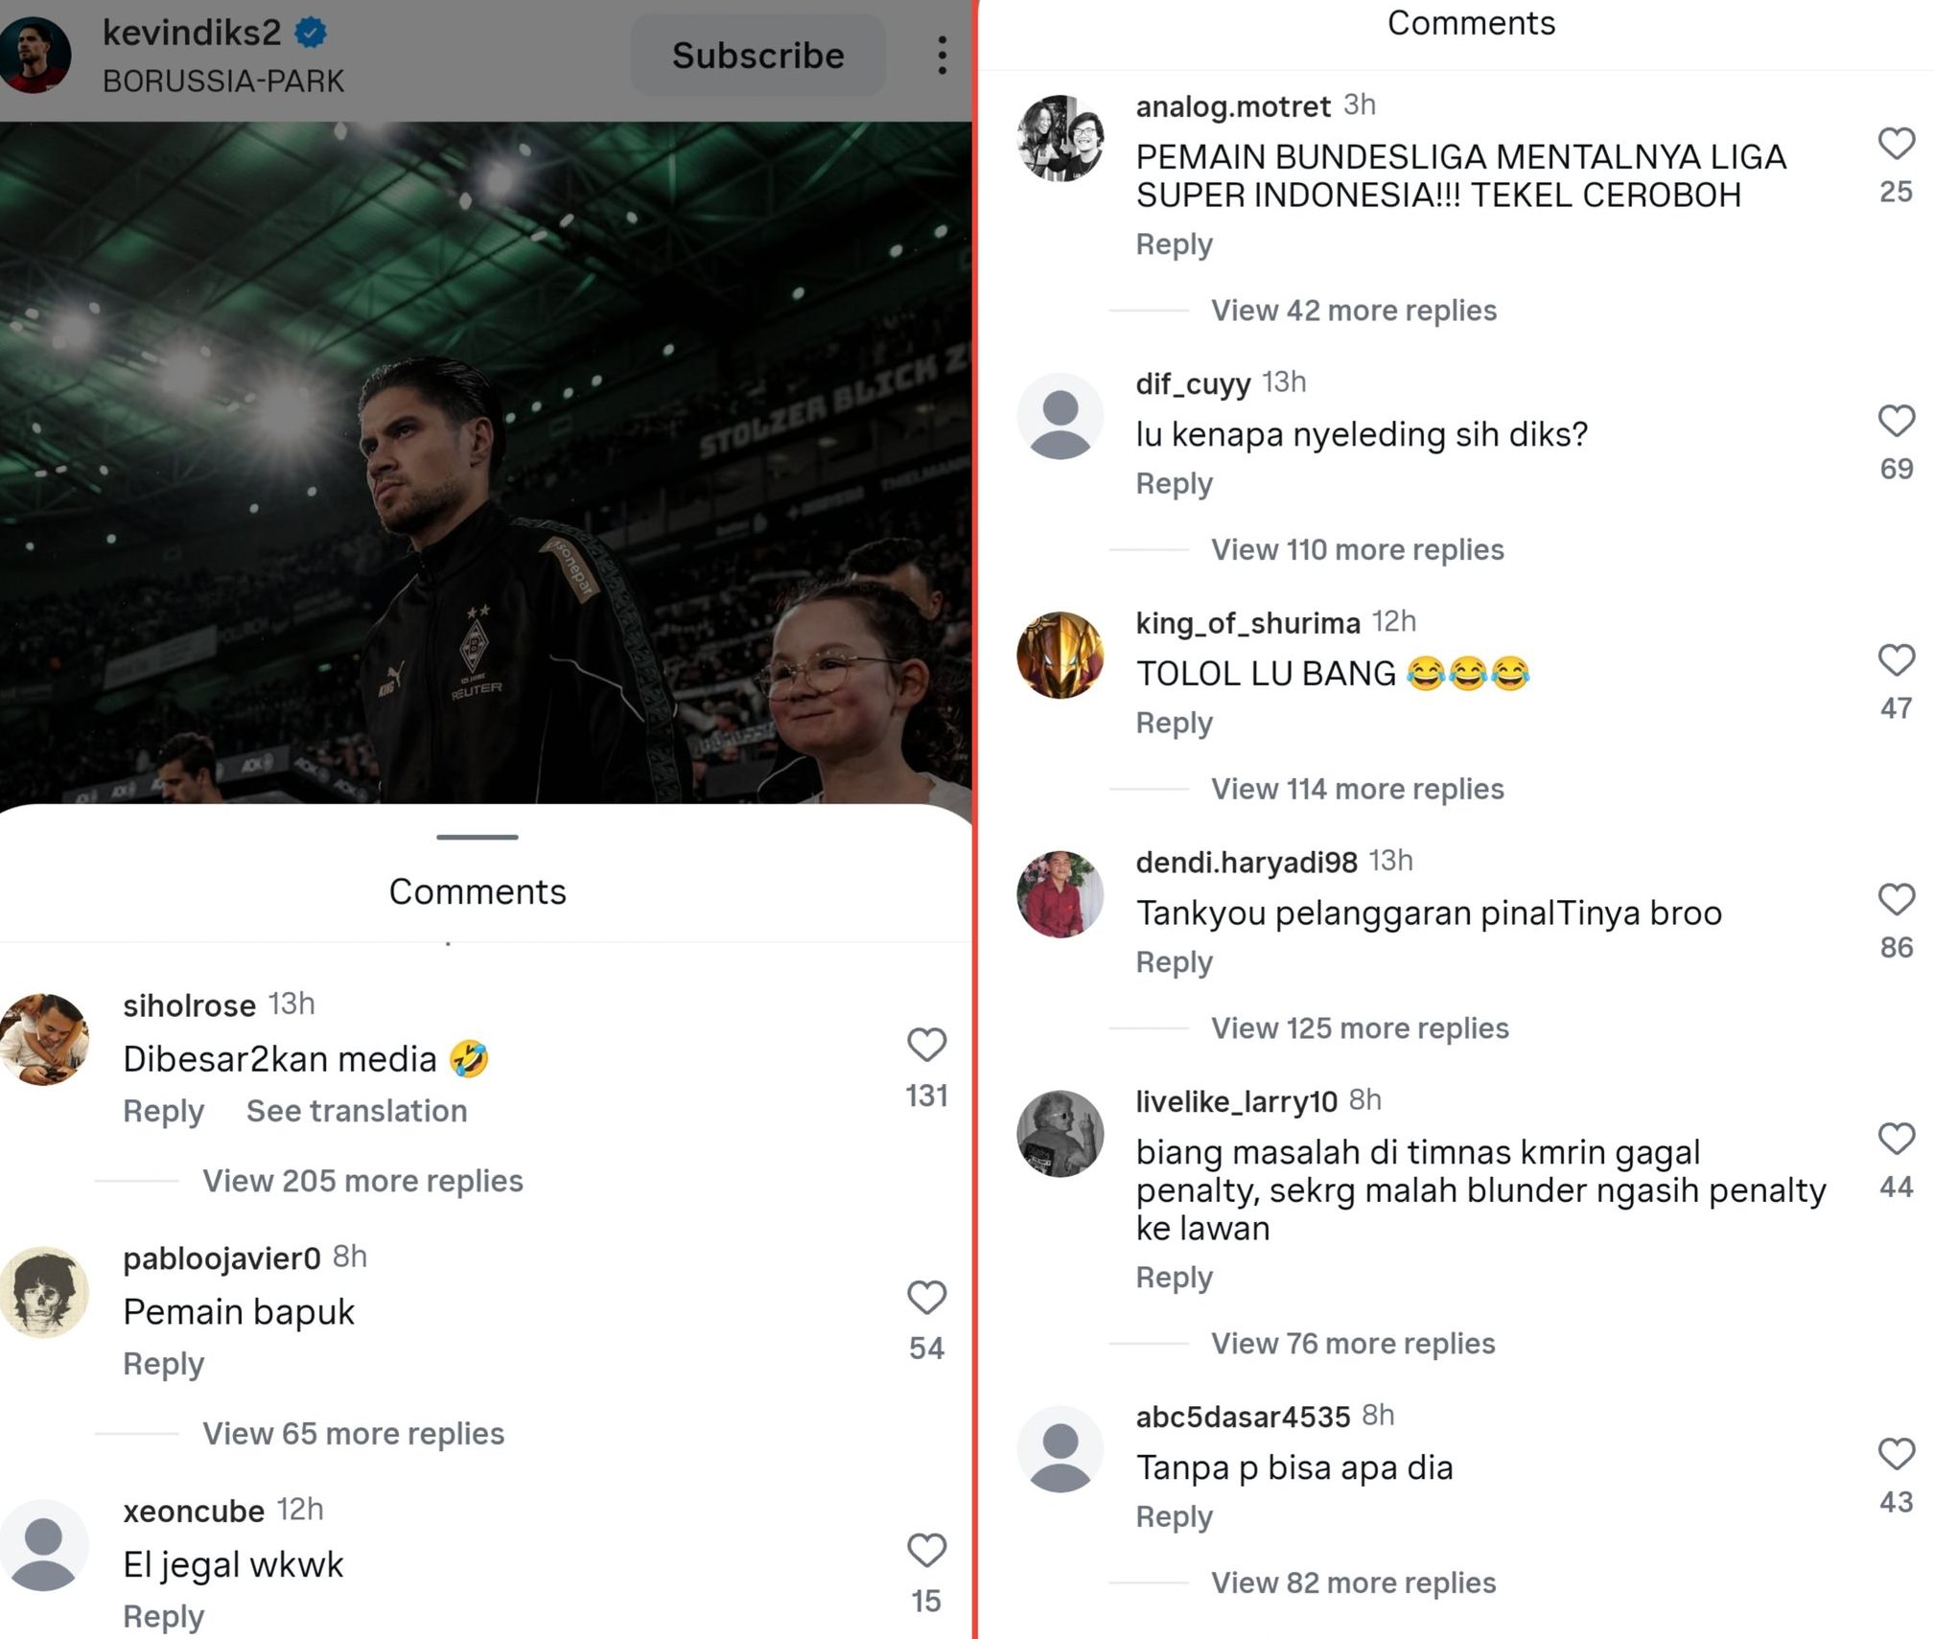
Task: Open the three-dot post options menu
Action: (943, 56)
